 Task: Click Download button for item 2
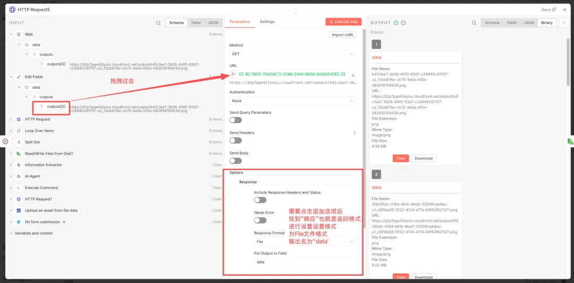coord(424,277)
